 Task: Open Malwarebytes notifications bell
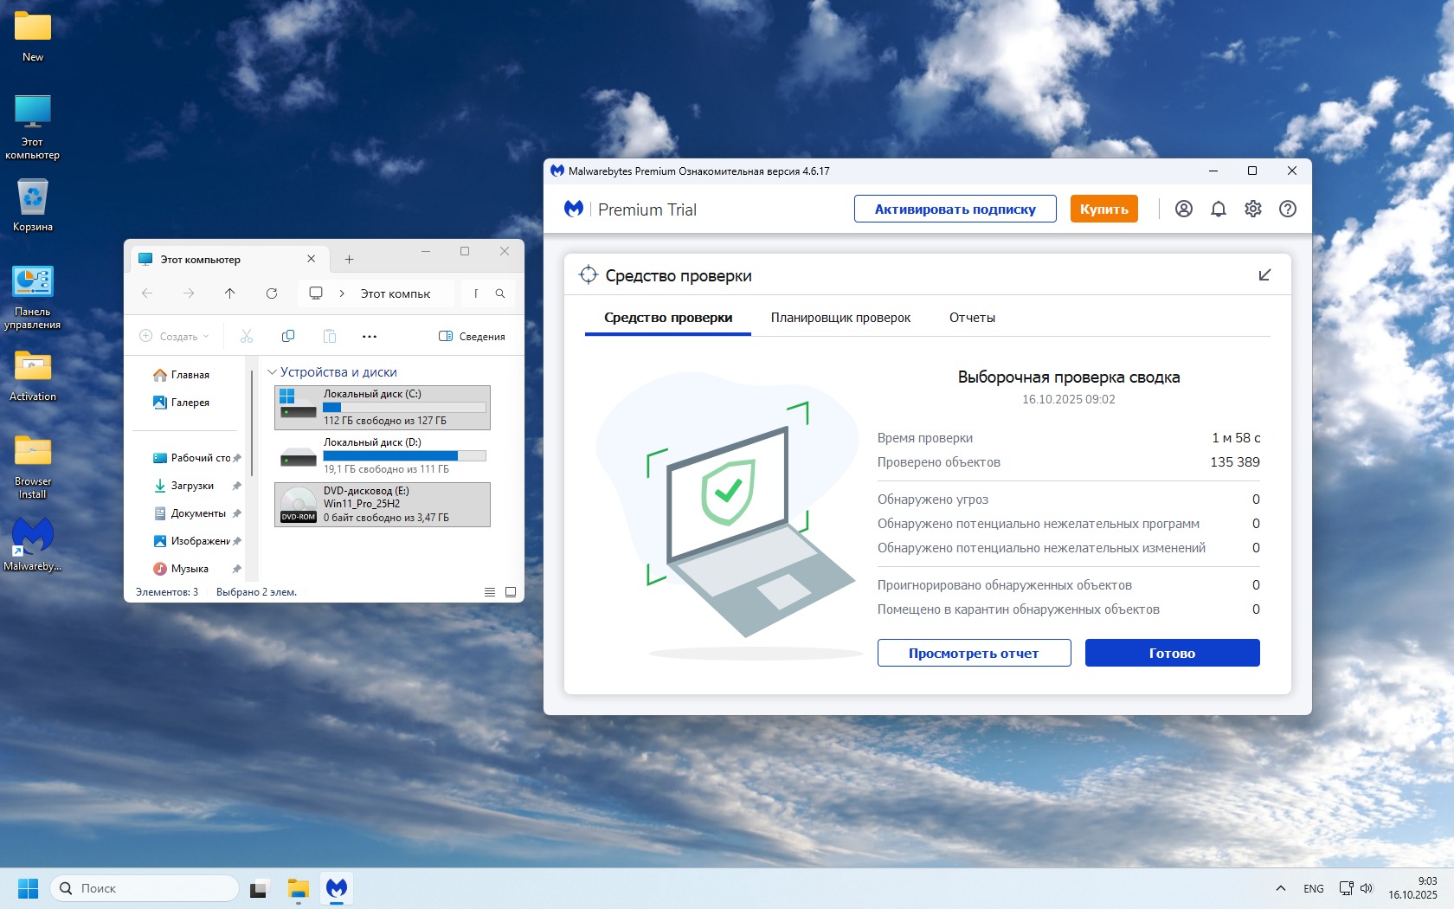point(1218,209)
